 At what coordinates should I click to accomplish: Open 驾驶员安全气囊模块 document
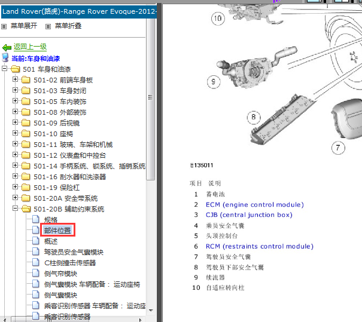point(74,252)
